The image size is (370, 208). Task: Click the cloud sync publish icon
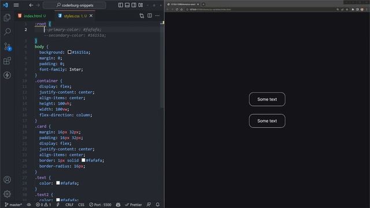(x=29, y=205)
